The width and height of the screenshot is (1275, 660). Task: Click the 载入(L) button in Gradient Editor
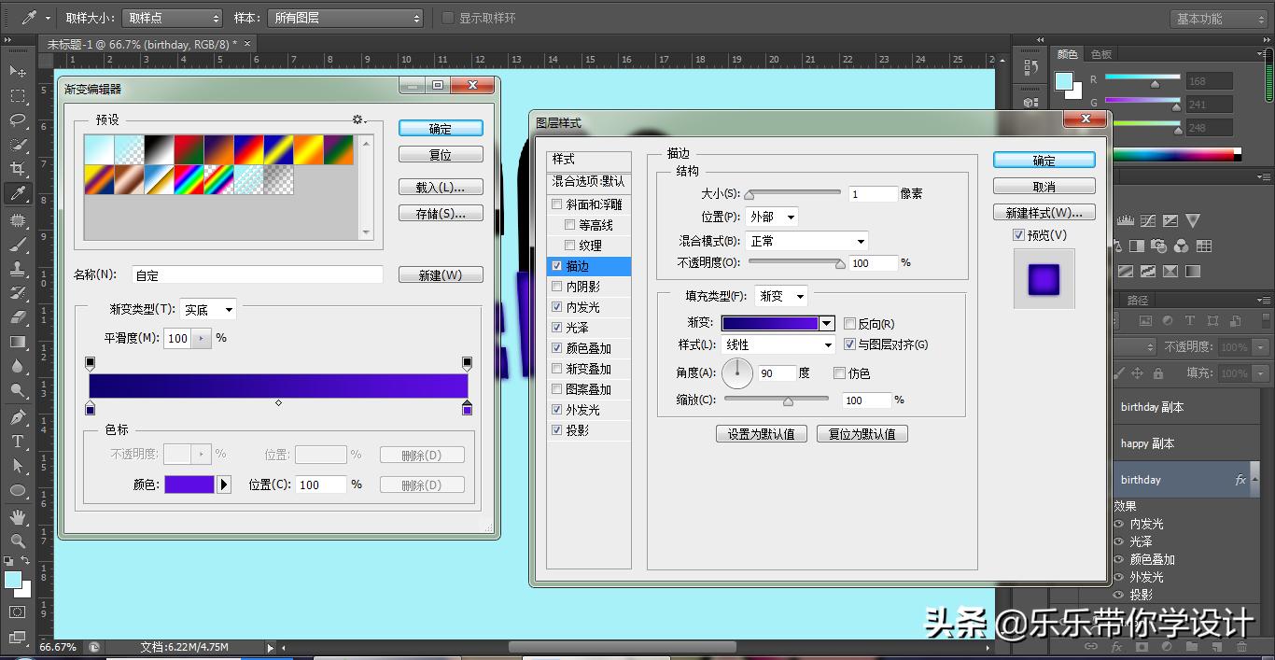pyautogui.click(x=440, y=186)
